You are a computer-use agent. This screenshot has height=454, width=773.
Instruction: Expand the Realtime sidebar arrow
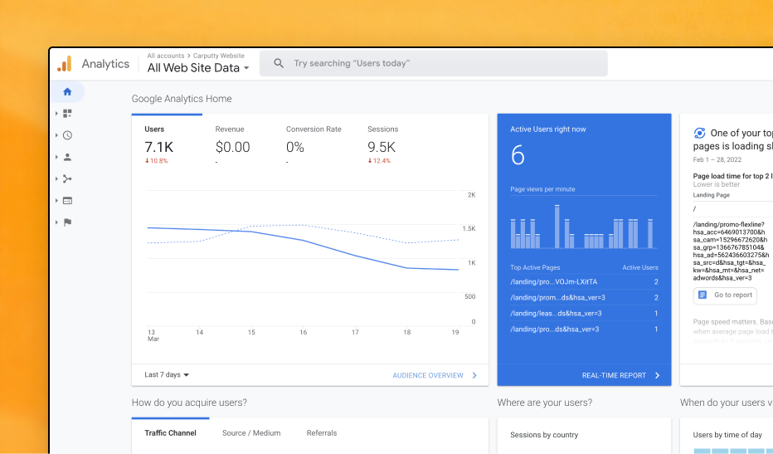[56, 135]
